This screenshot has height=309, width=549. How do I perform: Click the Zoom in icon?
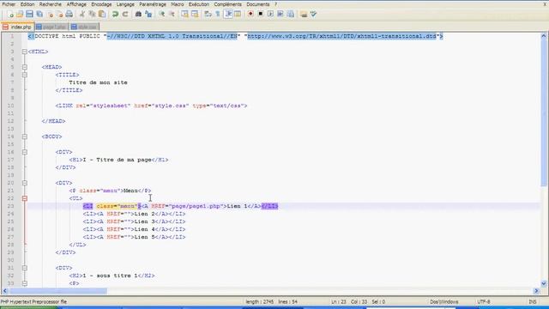[x=162, y=15]
